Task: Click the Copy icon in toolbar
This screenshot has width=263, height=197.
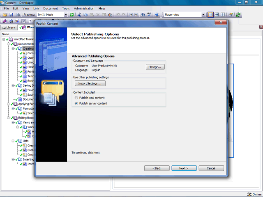Action: [85, 15]
